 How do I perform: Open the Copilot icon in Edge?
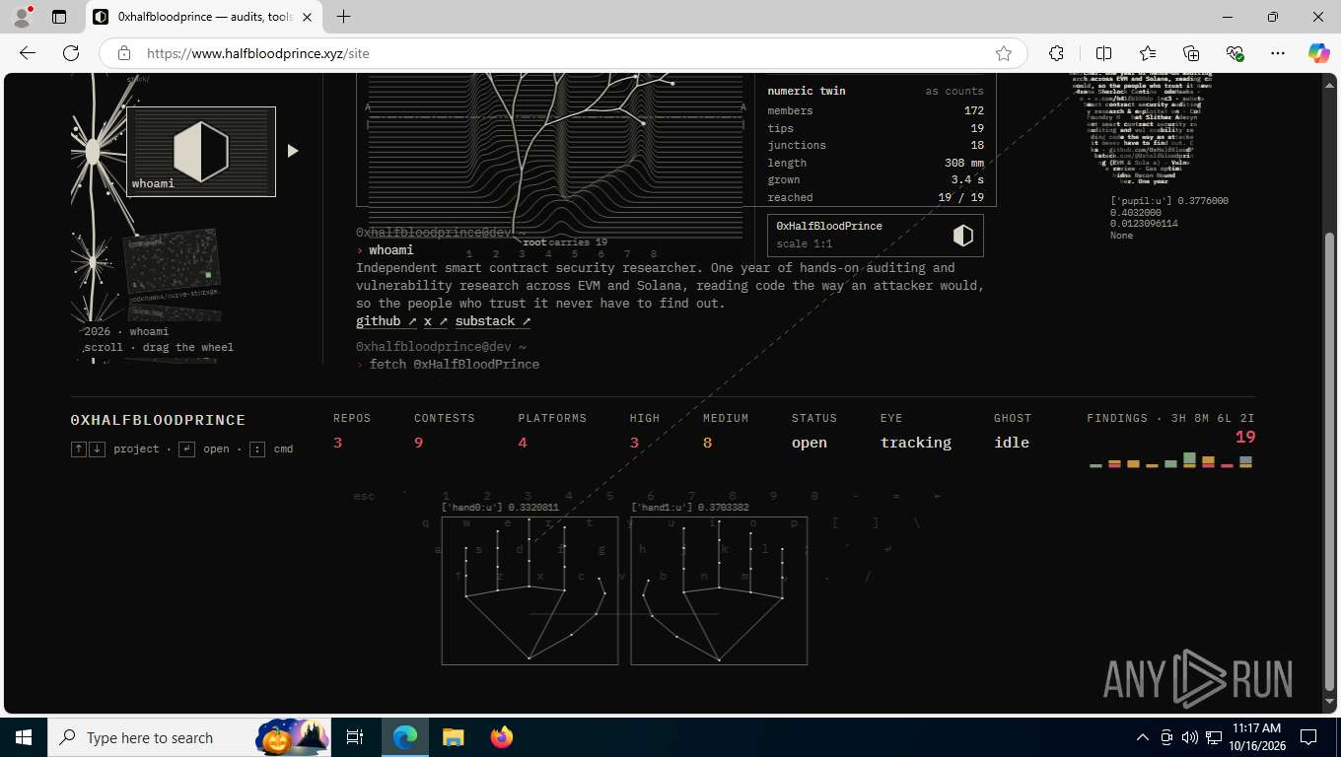coord(1318,53)
